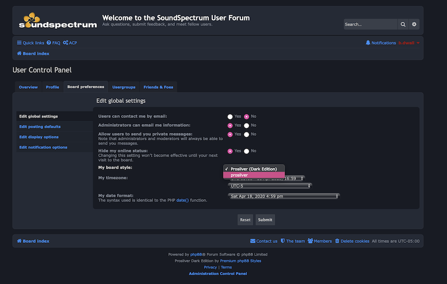Click the Submit button
This screenshot has height=284, width=447.
point(265,220)
